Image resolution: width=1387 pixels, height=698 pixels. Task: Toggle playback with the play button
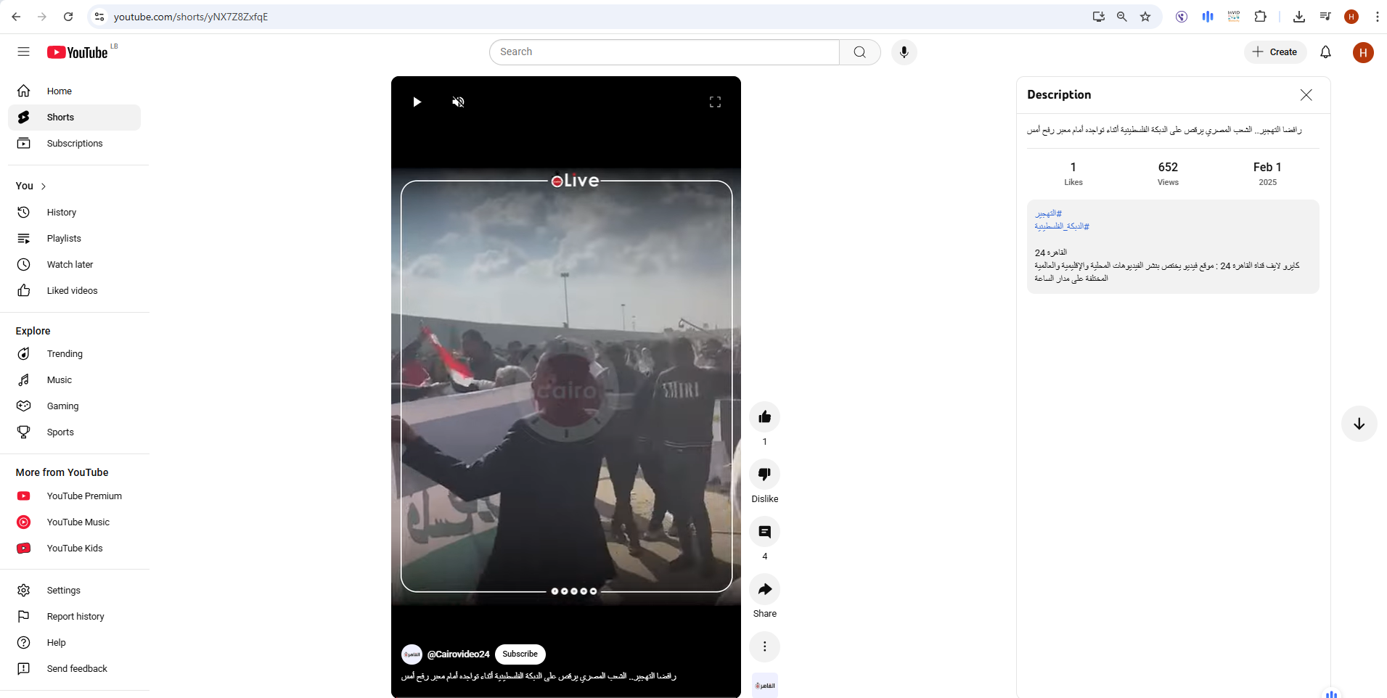[x=417, y=102]
